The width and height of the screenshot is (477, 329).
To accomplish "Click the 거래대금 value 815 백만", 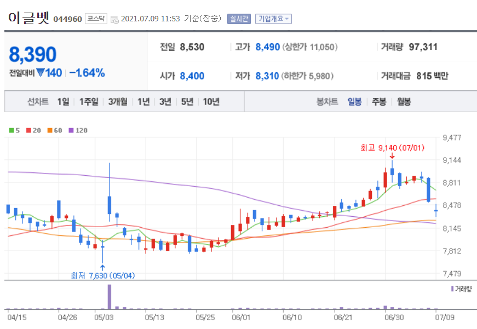I will coord(432,76).
